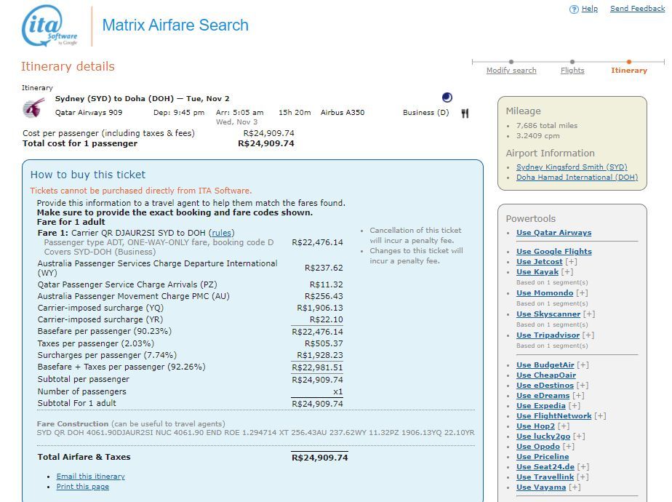Click the Use lucky2go link
This screenshot has width=672, height=502.
click(543, 436)
